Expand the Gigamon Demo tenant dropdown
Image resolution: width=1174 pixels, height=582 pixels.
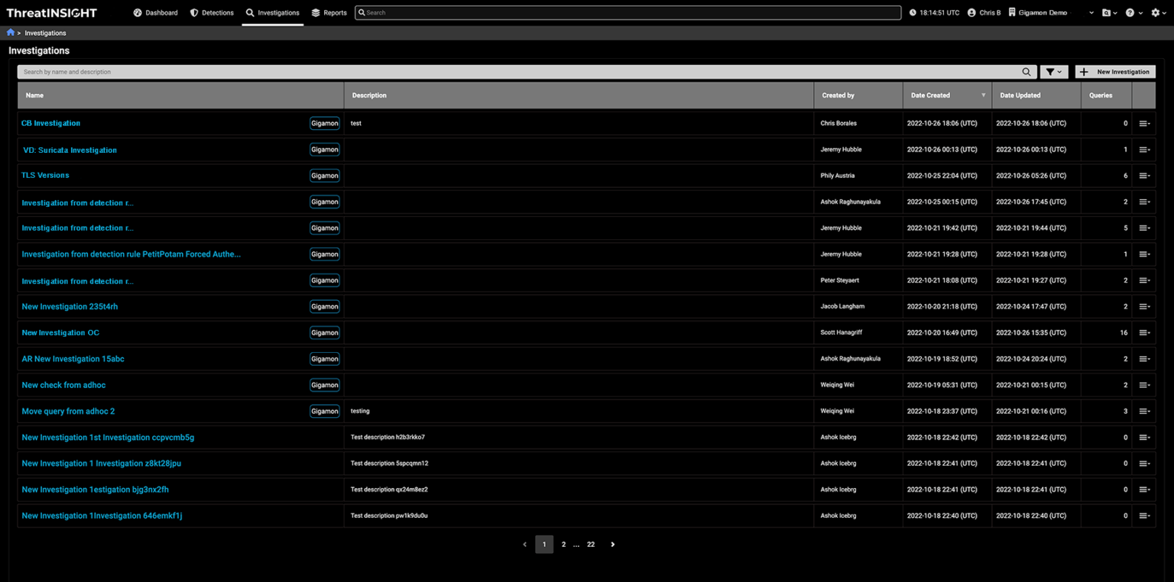click(x=1091, y=12)
